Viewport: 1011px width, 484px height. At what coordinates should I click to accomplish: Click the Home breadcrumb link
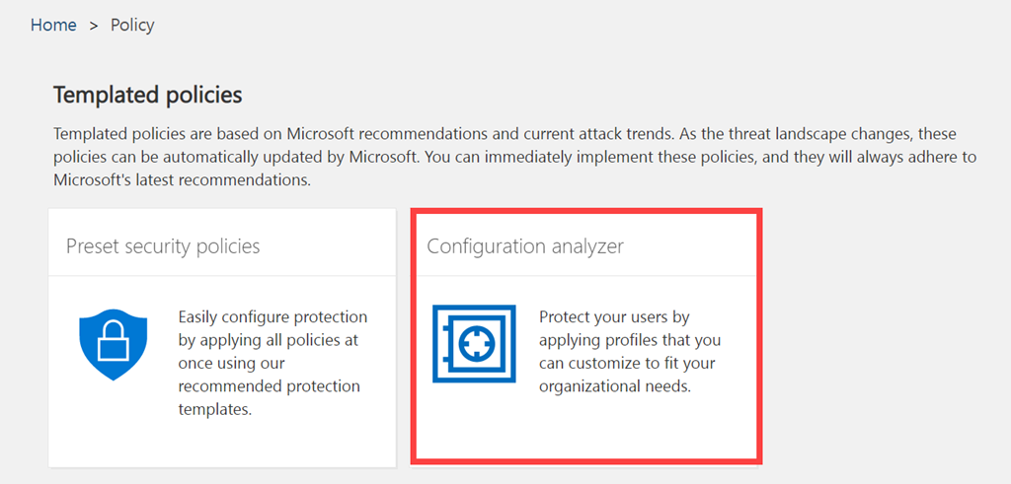tap(53, 26)
